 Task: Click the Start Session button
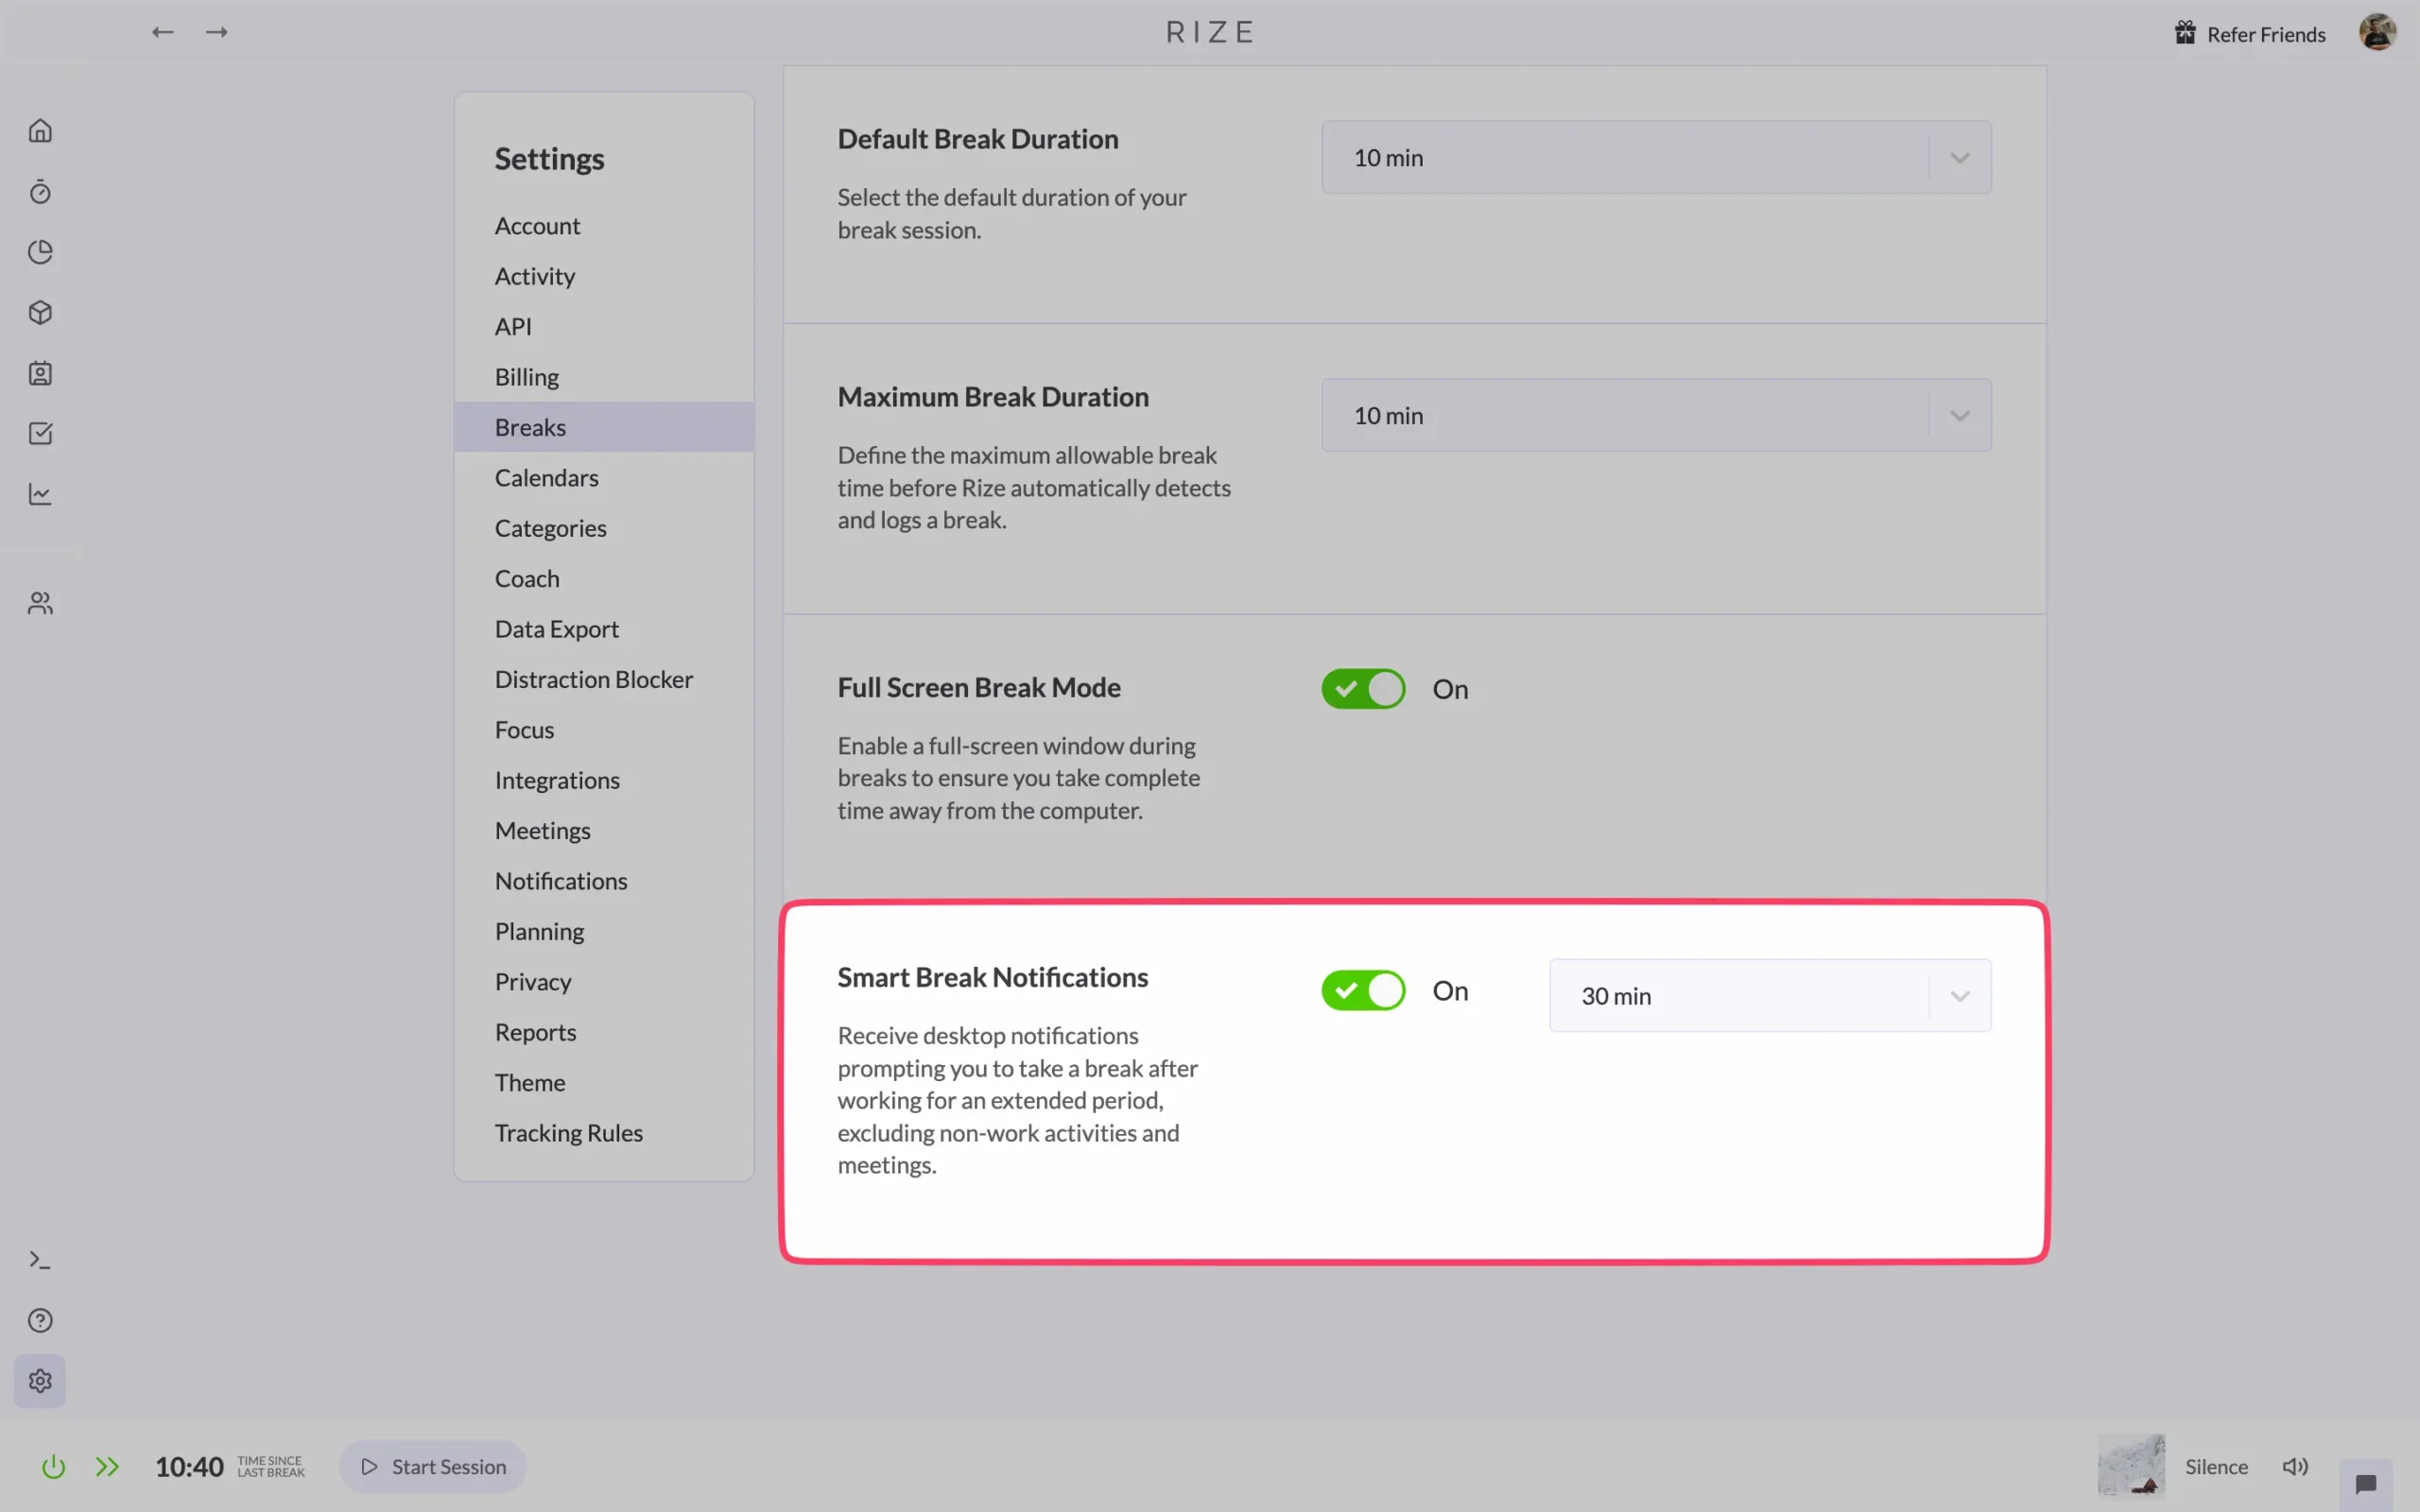coord(433,1466)
